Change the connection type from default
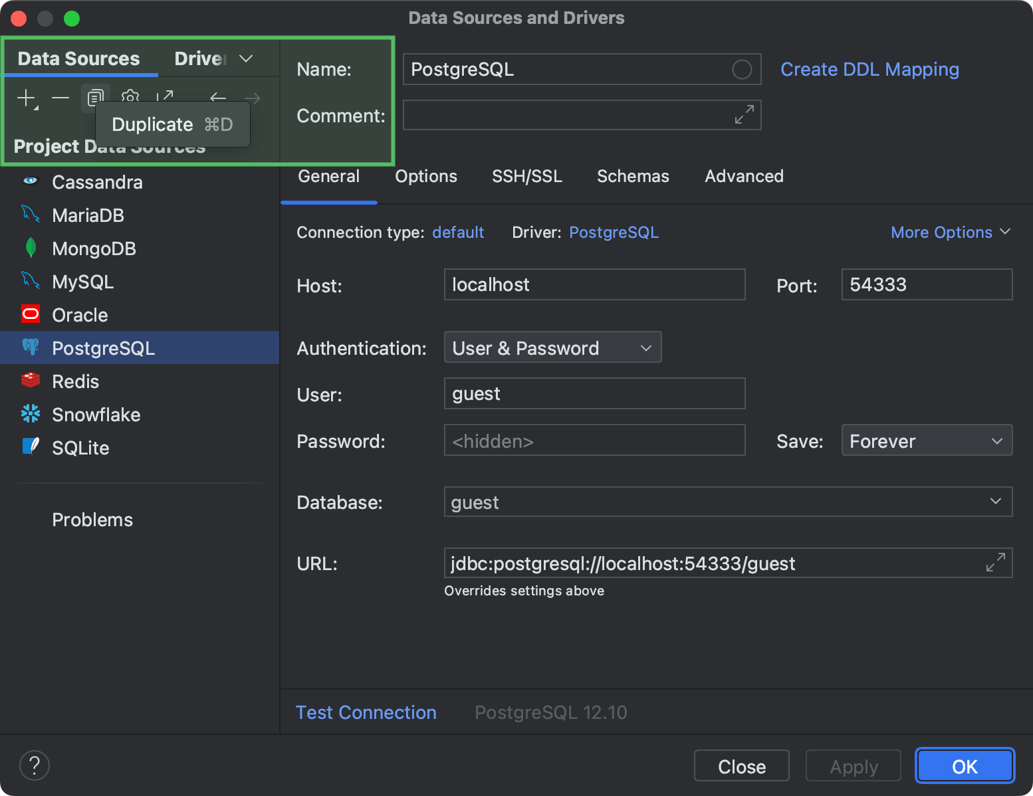The image size is (1033, 796). point(458,232)
